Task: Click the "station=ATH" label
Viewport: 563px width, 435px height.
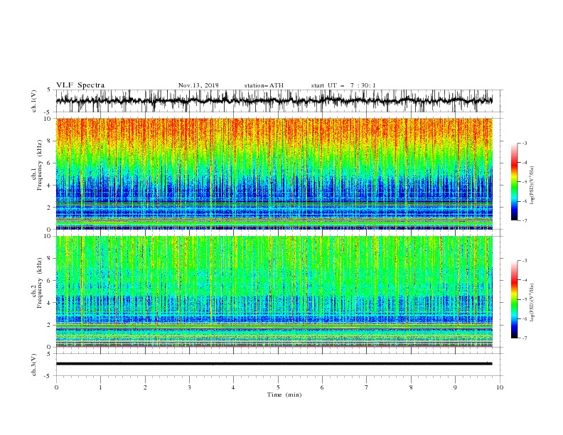Action: pos(264,85)
